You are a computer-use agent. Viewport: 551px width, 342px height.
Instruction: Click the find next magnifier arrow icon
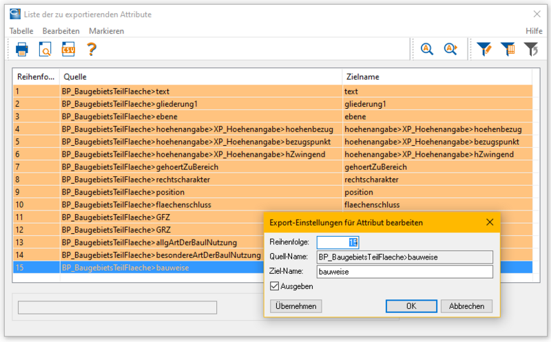[450, 49]
